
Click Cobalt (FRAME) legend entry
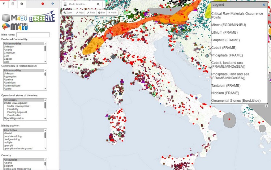point(224,48)
